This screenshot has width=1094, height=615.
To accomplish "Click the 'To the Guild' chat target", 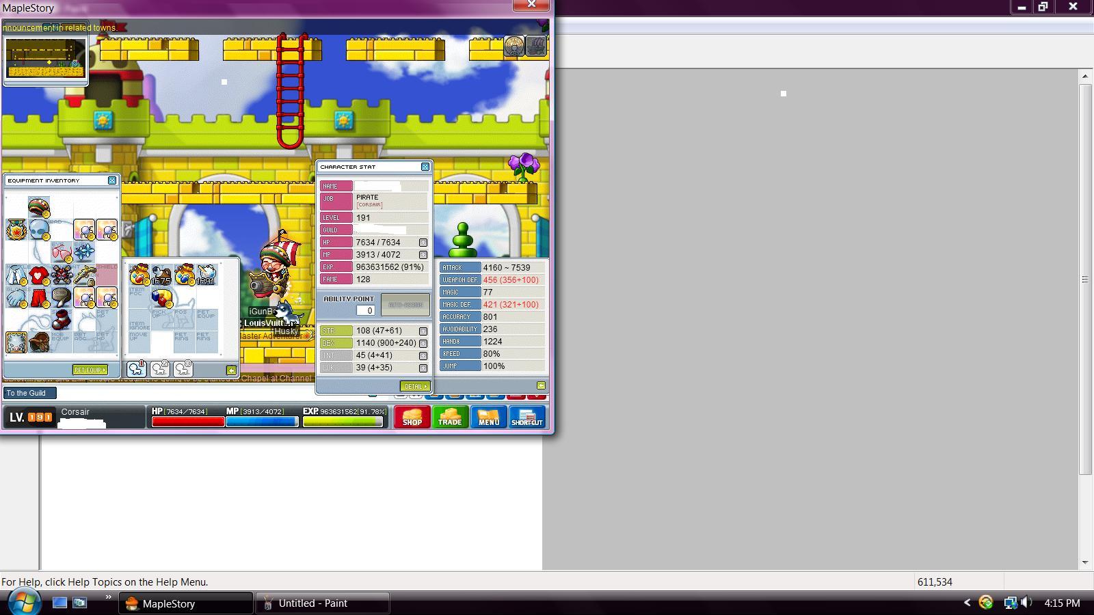I will (x=29, y=393).
